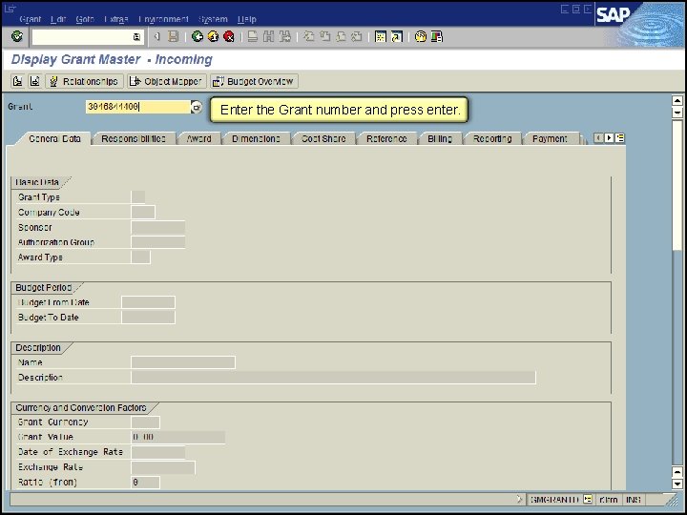Switch to the Reporting tab
Screen dimensions: 687x515
coord(492,139)
